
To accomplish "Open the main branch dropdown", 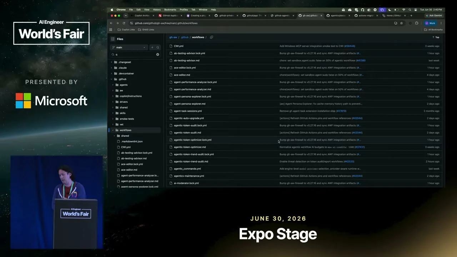I will tap(129, 47).
